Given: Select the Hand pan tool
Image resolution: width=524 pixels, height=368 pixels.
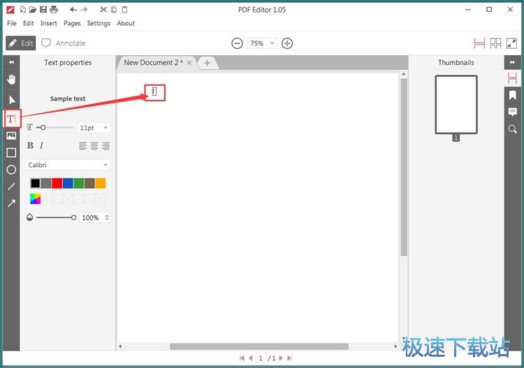Looking at the screenshot, I should click(x=11, y=80).
